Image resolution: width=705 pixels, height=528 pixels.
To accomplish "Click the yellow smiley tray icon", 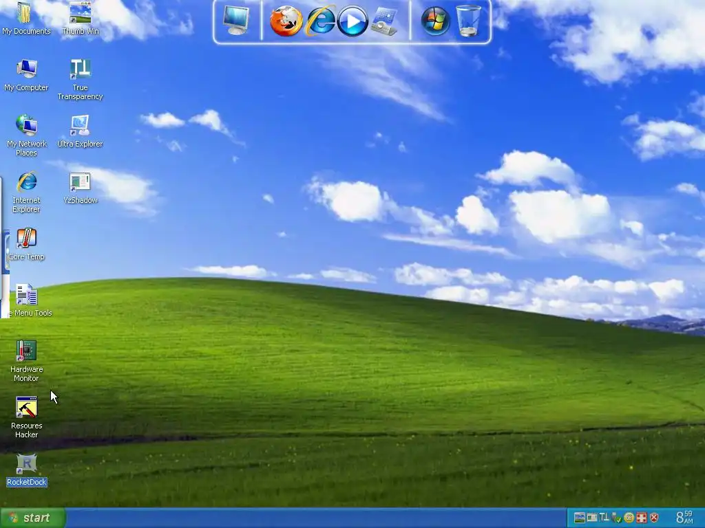I will point(629,518).
